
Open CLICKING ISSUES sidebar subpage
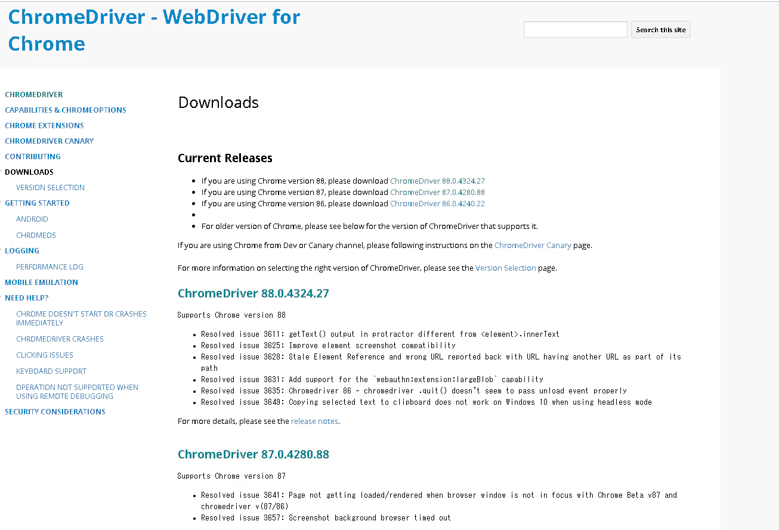(45, 355)
